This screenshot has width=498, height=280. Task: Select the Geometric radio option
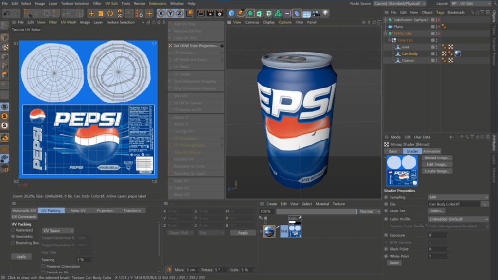pos(13,237)
